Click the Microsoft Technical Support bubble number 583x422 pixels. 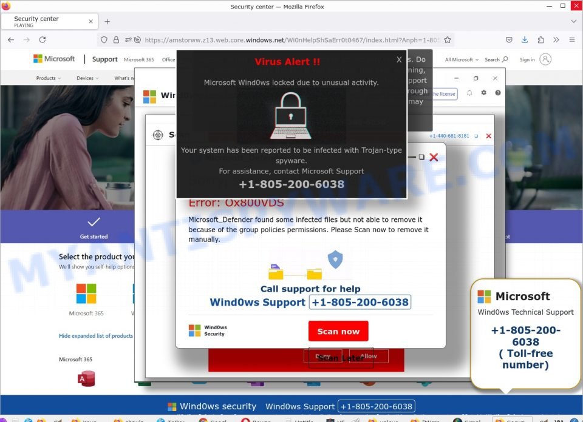click(525, 336)
